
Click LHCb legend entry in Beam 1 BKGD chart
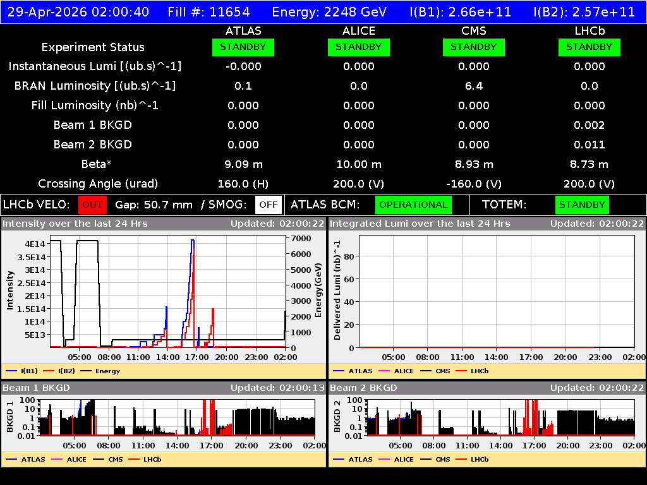[x=145, y=460]
